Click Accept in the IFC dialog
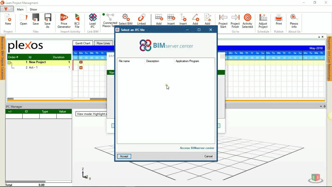 pos(124,156)
